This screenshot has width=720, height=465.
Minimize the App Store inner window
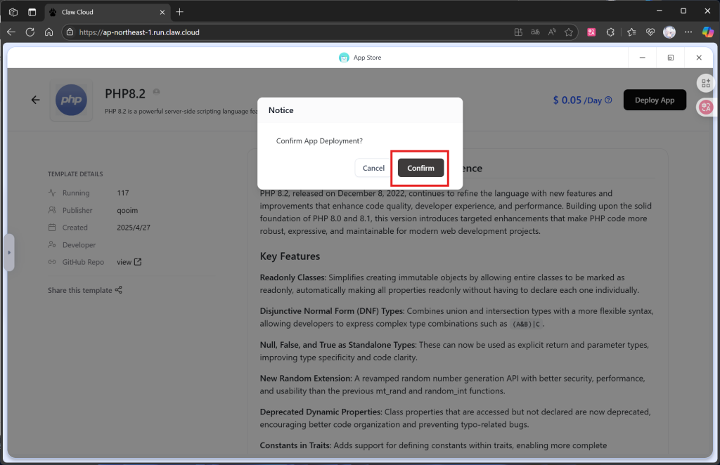coord(643,58)
